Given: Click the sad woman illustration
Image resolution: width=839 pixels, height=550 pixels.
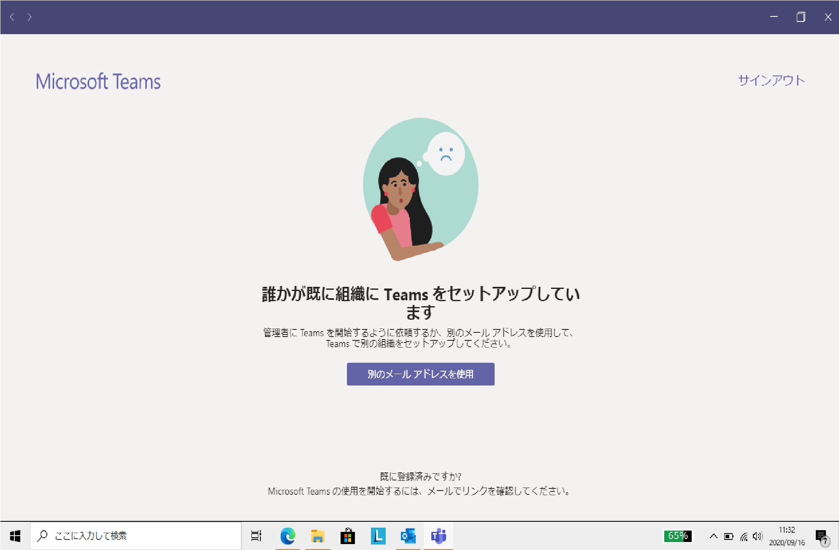Looking at the screenshot, I should point(420,189).
